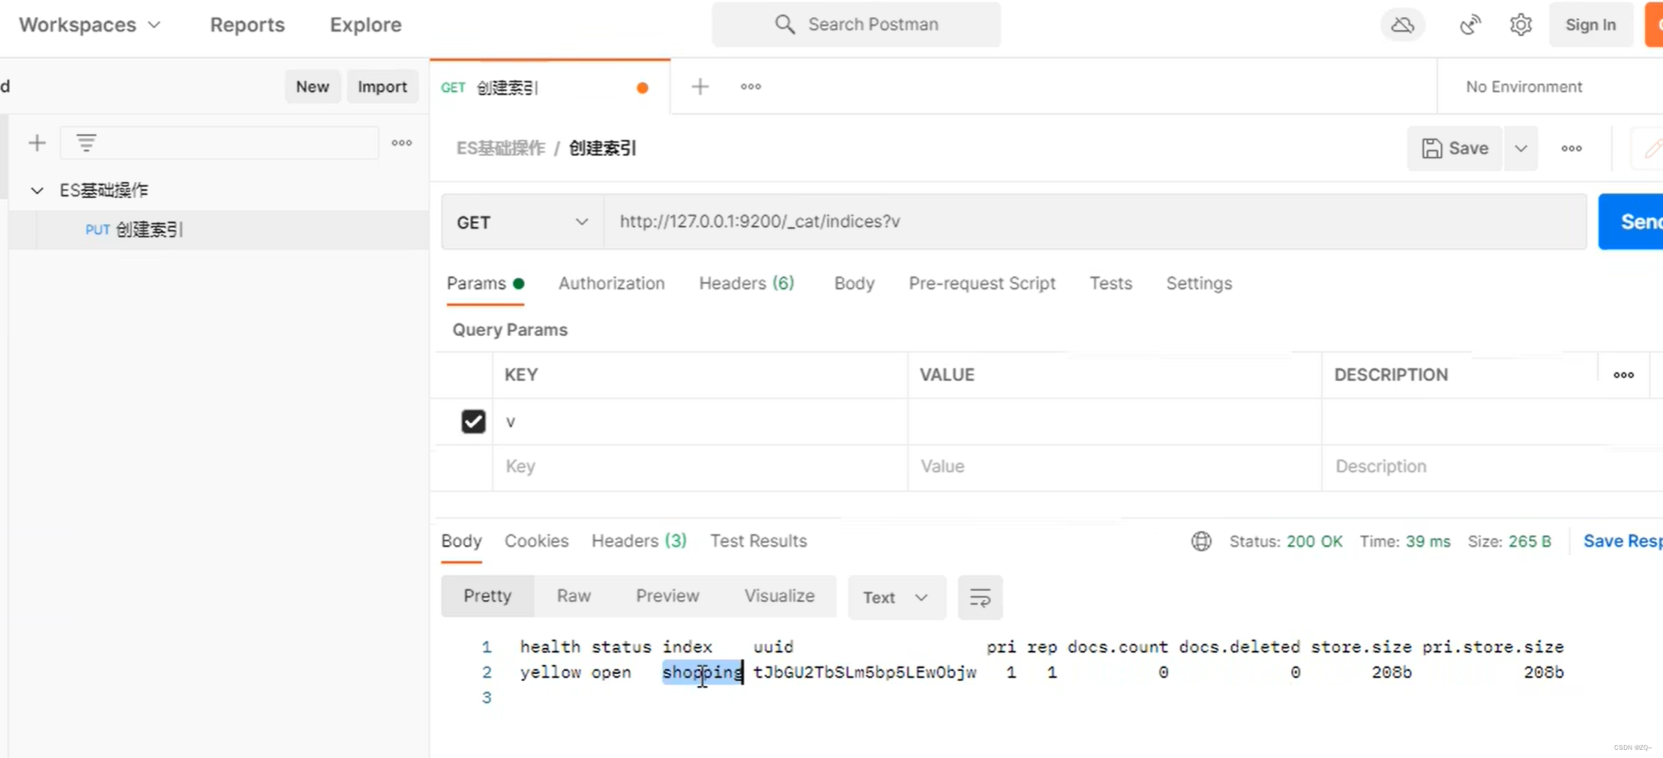This screenshot has height=758, width=1663.
Task: Open query params bulk options dots
Action: (x=1623, y=375)
